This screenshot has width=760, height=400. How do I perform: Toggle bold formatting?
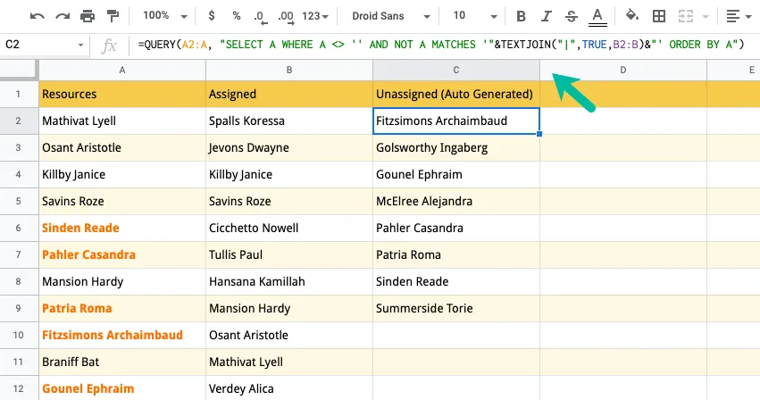(521, 16)
